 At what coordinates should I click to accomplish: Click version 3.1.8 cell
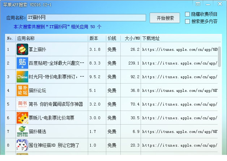pos(95,49)
